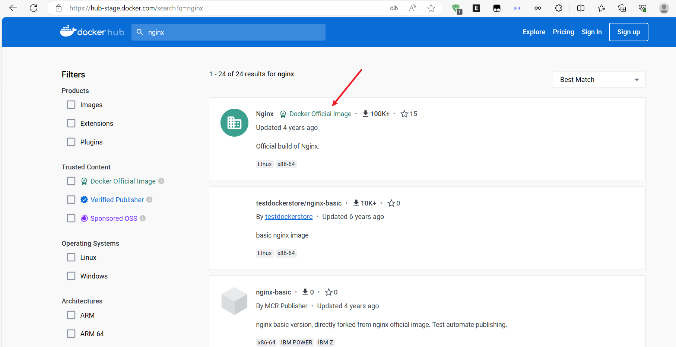
Task: Click star icon on testdockerstore/nginx-basic
Action: pos(391,203)
